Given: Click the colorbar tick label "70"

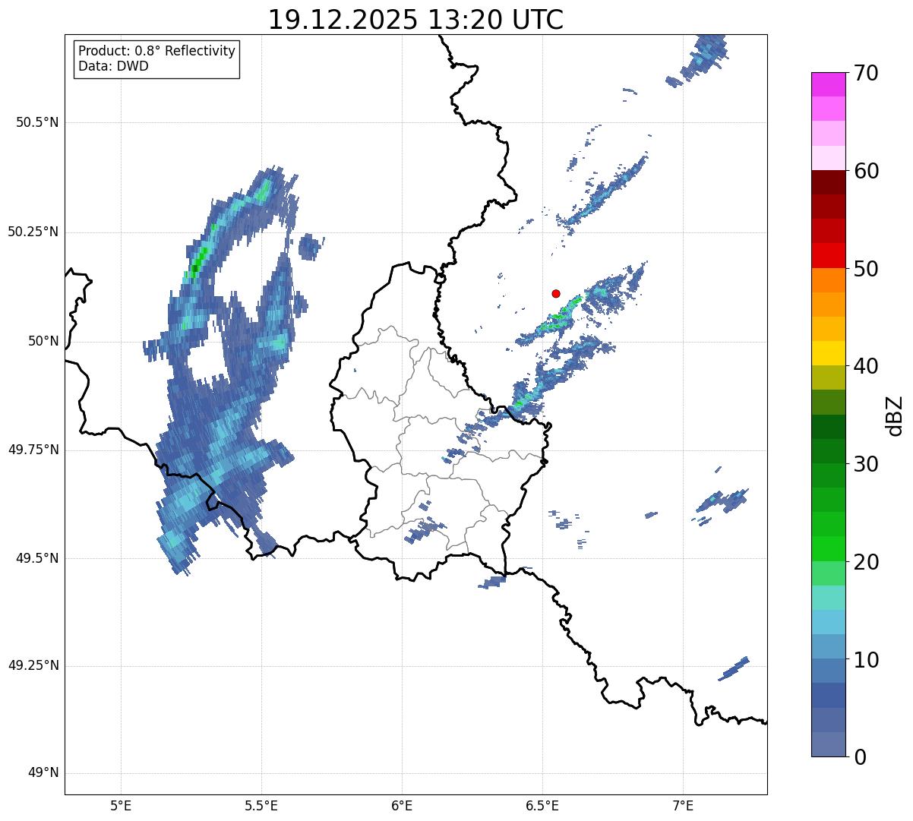Looking at the screenshot, I should tap(866, 74).
